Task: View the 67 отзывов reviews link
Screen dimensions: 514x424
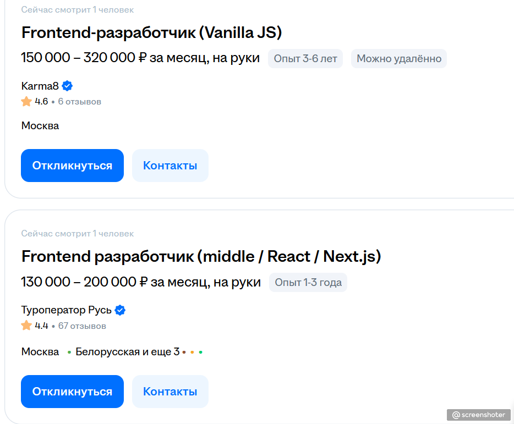Action: (x=82, y=326)
